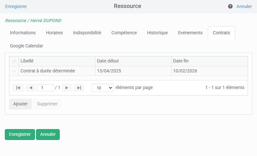This screenshot has height=156, width=257.
Task: Open the help question mark icon
Action: (230, 6)
